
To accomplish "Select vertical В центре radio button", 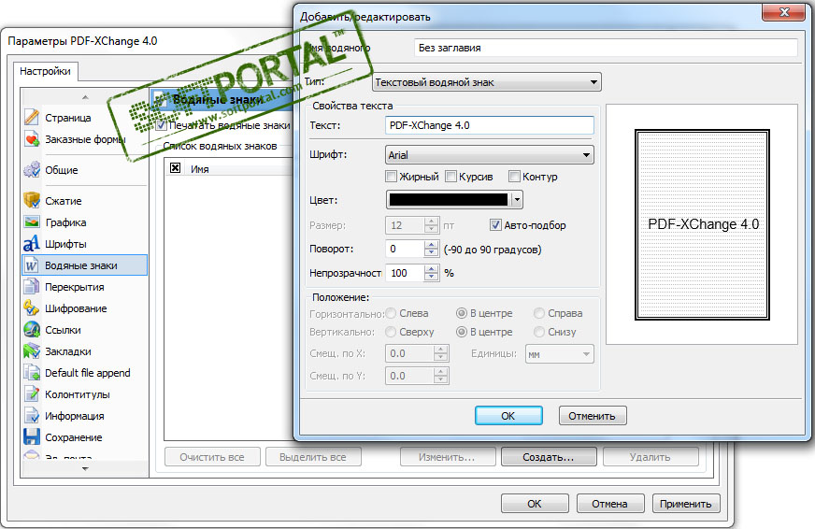I will coord(461,332).
